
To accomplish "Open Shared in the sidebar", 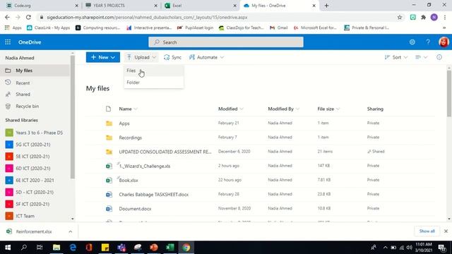I will [x=35, y=95].
